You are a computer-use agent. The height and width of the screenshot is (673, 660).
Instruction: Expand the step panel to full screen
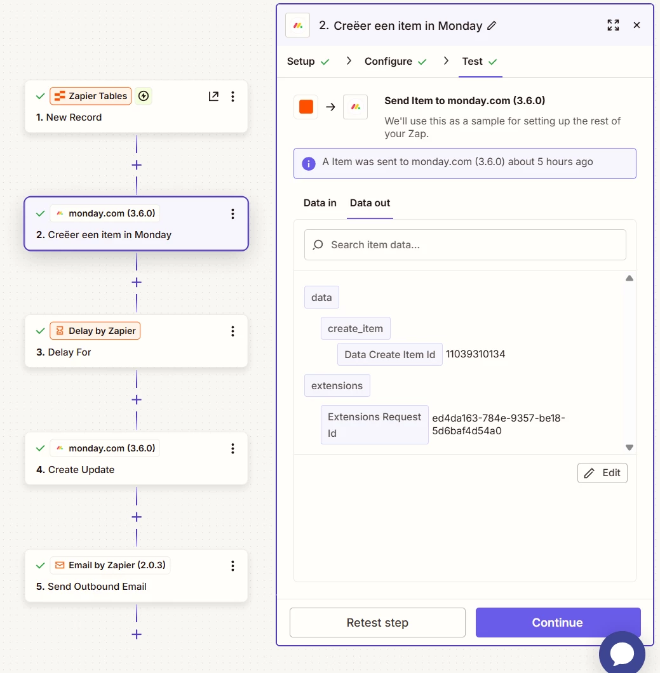point(613,25)
